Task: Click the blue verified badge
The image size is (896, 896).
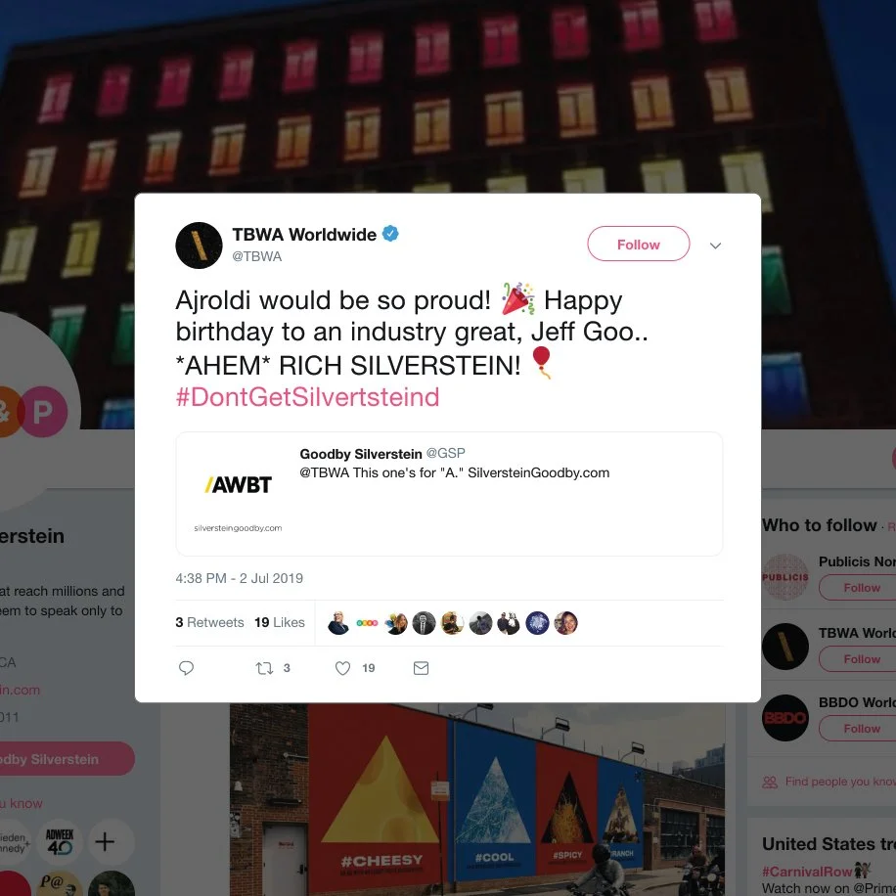Action: tap(390, 234)
